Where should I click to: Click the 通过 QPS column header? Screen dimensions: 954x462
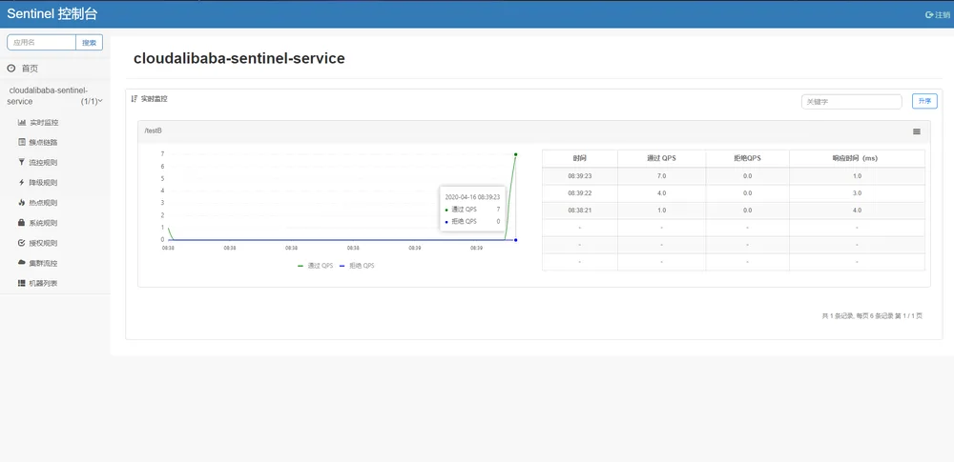point(661,158)
